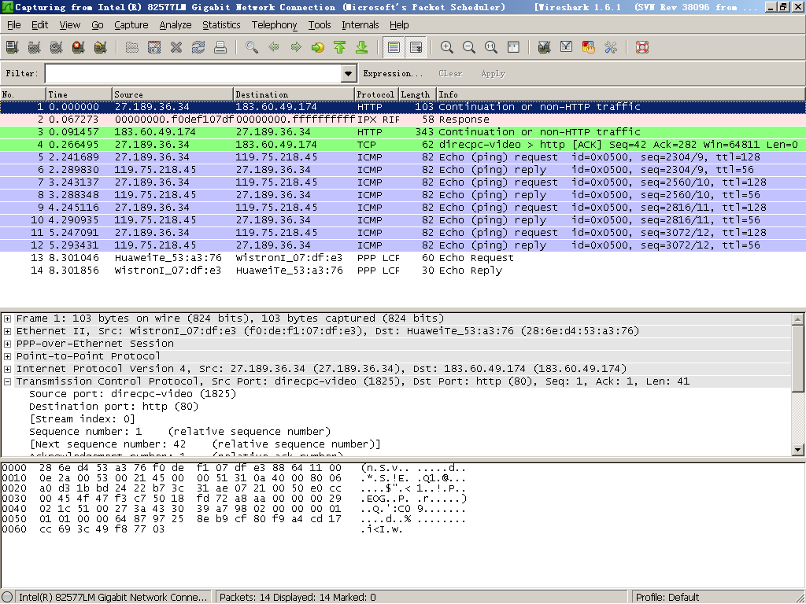Select packet 2 IPX RIP Response row
The height and width of the screenshot is (604, 806).
coord(402,120)
